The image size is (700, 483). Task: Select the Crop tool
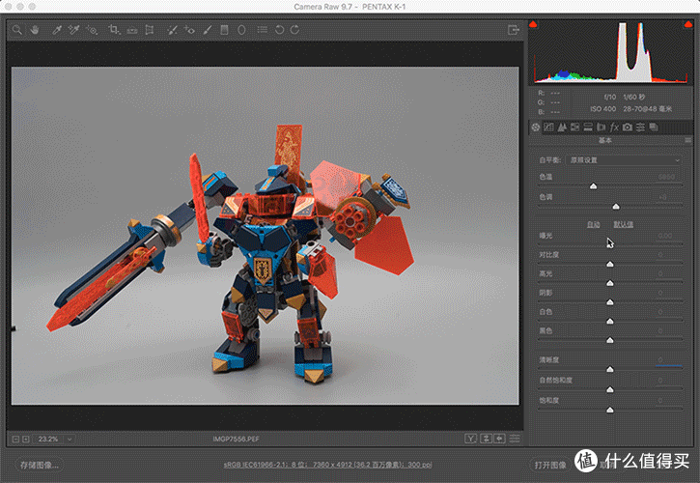[x=114, y=30]
